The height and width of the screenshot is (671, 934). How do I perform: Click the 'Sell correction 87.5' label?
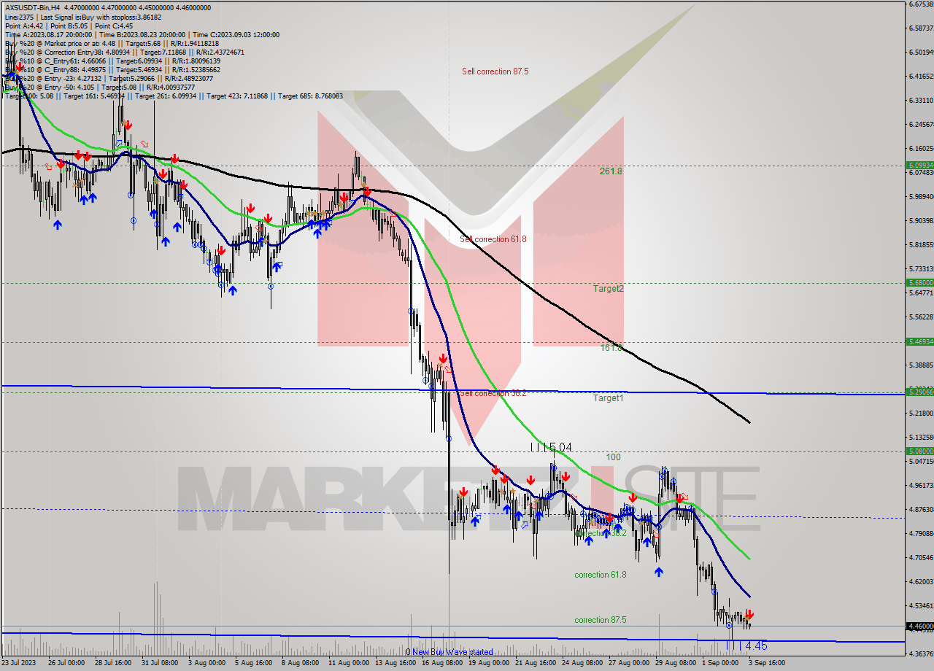click(495, 71)
